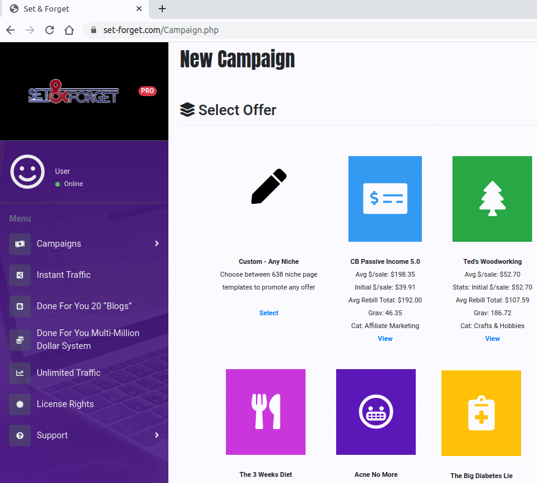Click the License Rights certificate icon
537x483 pixels.
20,404
